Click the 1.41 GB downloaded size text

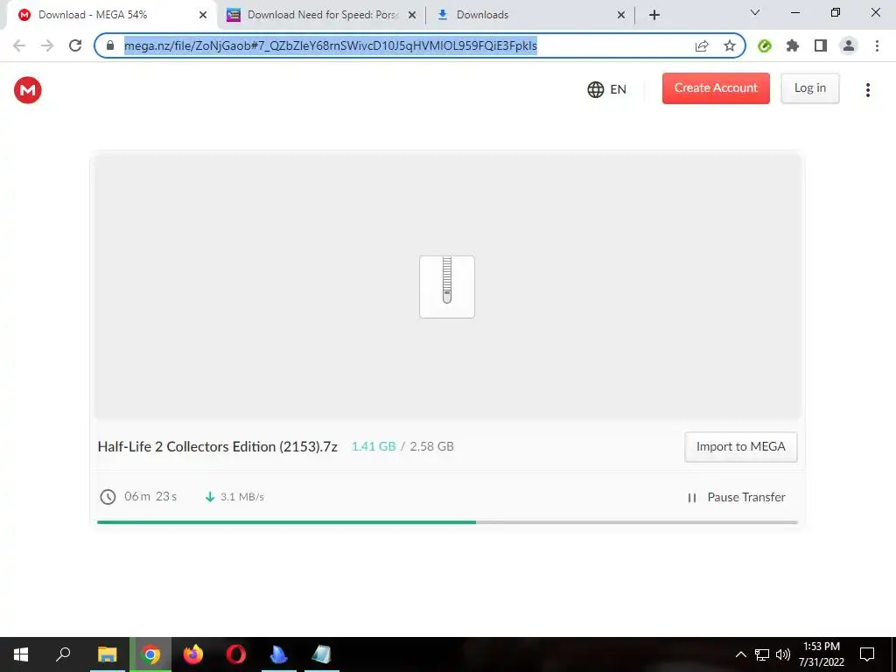point(374,446)
